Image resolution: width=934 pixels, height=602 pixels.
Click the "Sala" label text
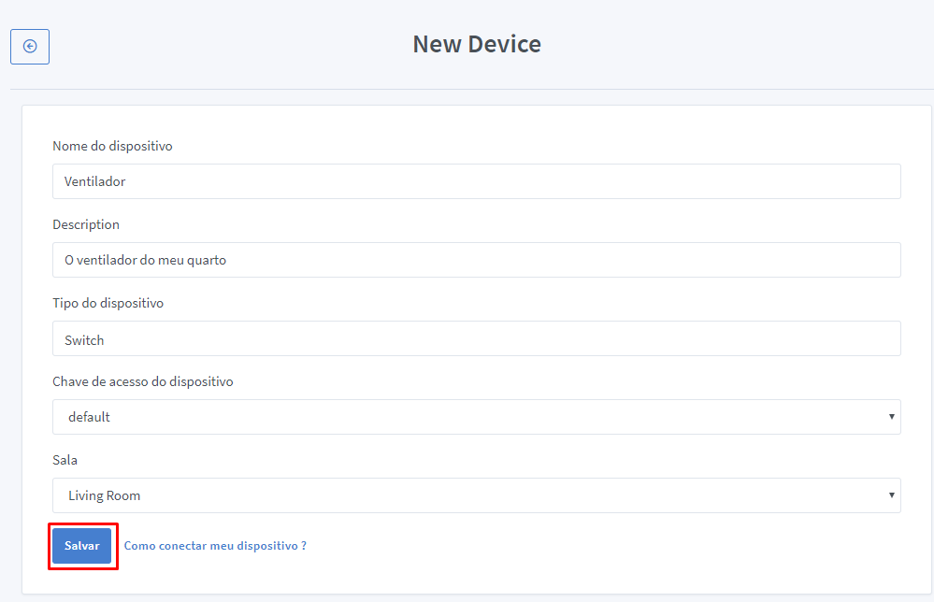65,460
